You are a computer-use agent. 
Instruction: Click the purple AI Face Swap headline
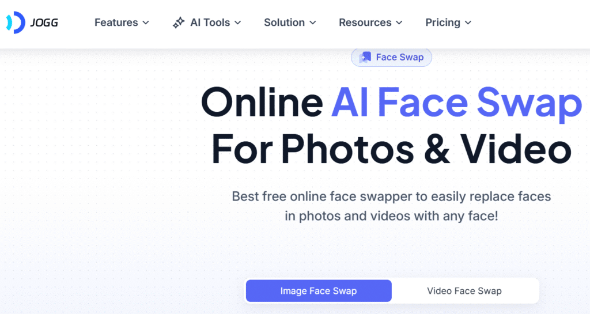(457, 103)
